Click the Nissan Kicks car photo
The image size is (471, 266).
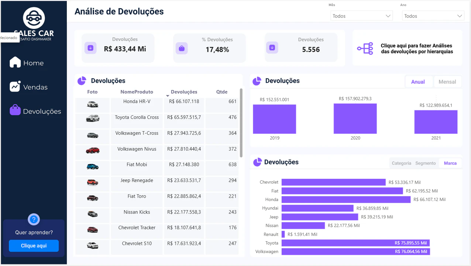pyautogui.click(x=93, y=214)
